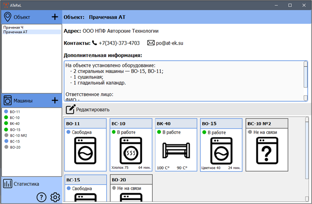The width and height of the screenshot is (312, 204).
Task: Click the Хлопок 75 program on ВС-10 card
Action: click(120, 168)
